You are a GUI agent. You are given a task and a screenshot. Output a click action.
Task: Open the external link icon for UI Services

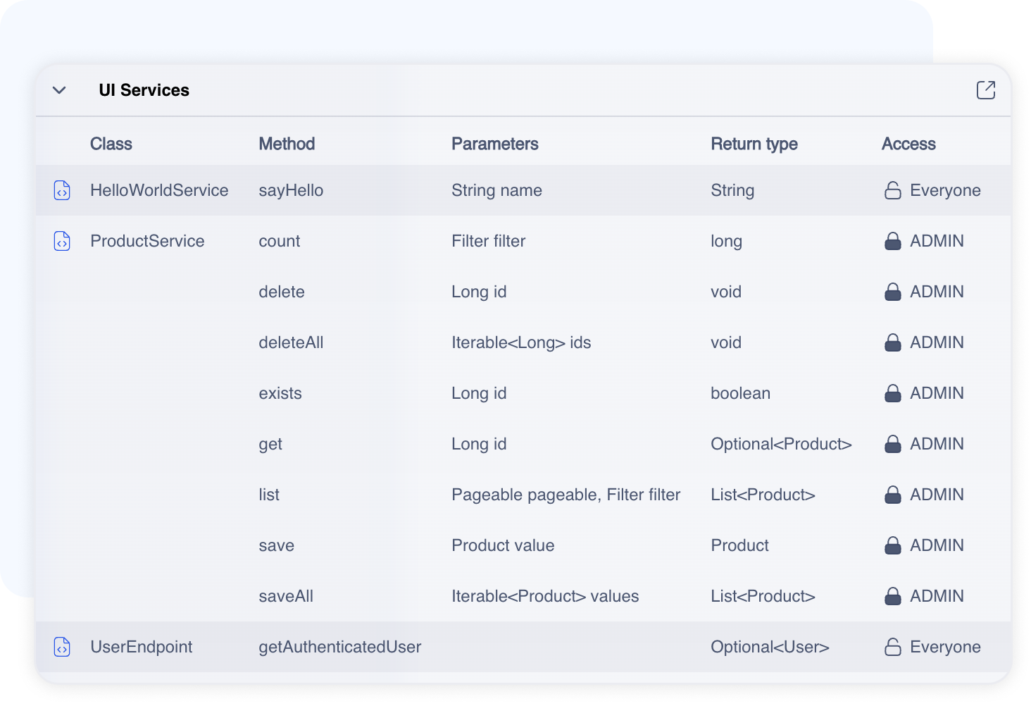pyautogui.click(x=986, y=90)
